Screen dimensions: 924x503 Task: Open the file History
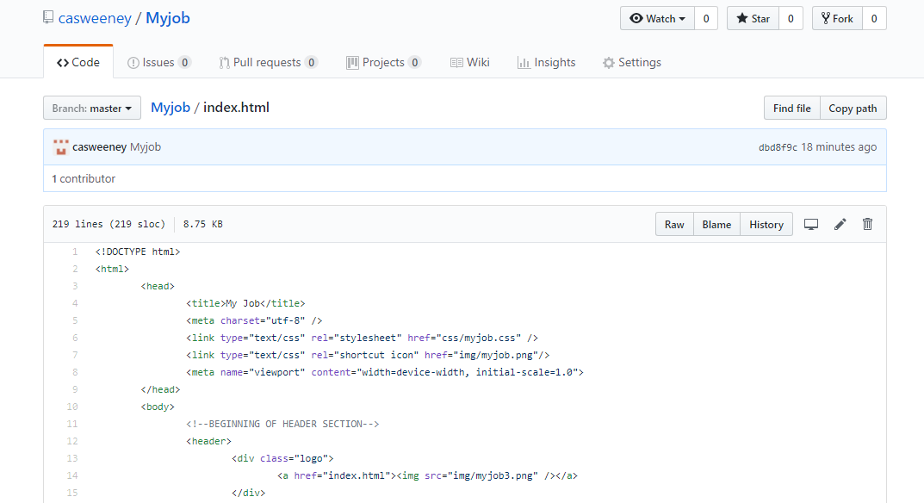[x=766, y=224]
